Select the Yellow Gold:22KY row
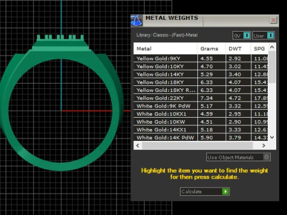This screenshot has width=287, height=215. click(x=201, y=98)
